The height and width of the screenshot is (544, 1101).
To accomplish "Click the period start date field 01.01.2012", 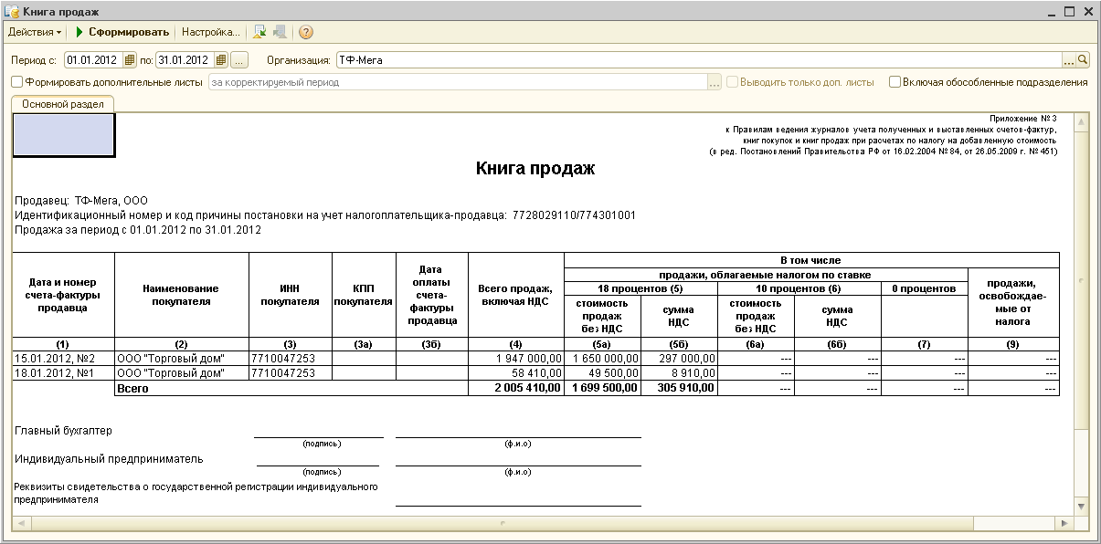I will [94, 60].
